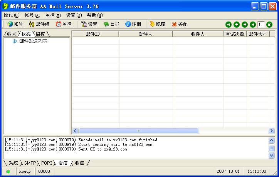279x177 pixels.
Task: Switch to the SMTP log tab
Action: 30,163
